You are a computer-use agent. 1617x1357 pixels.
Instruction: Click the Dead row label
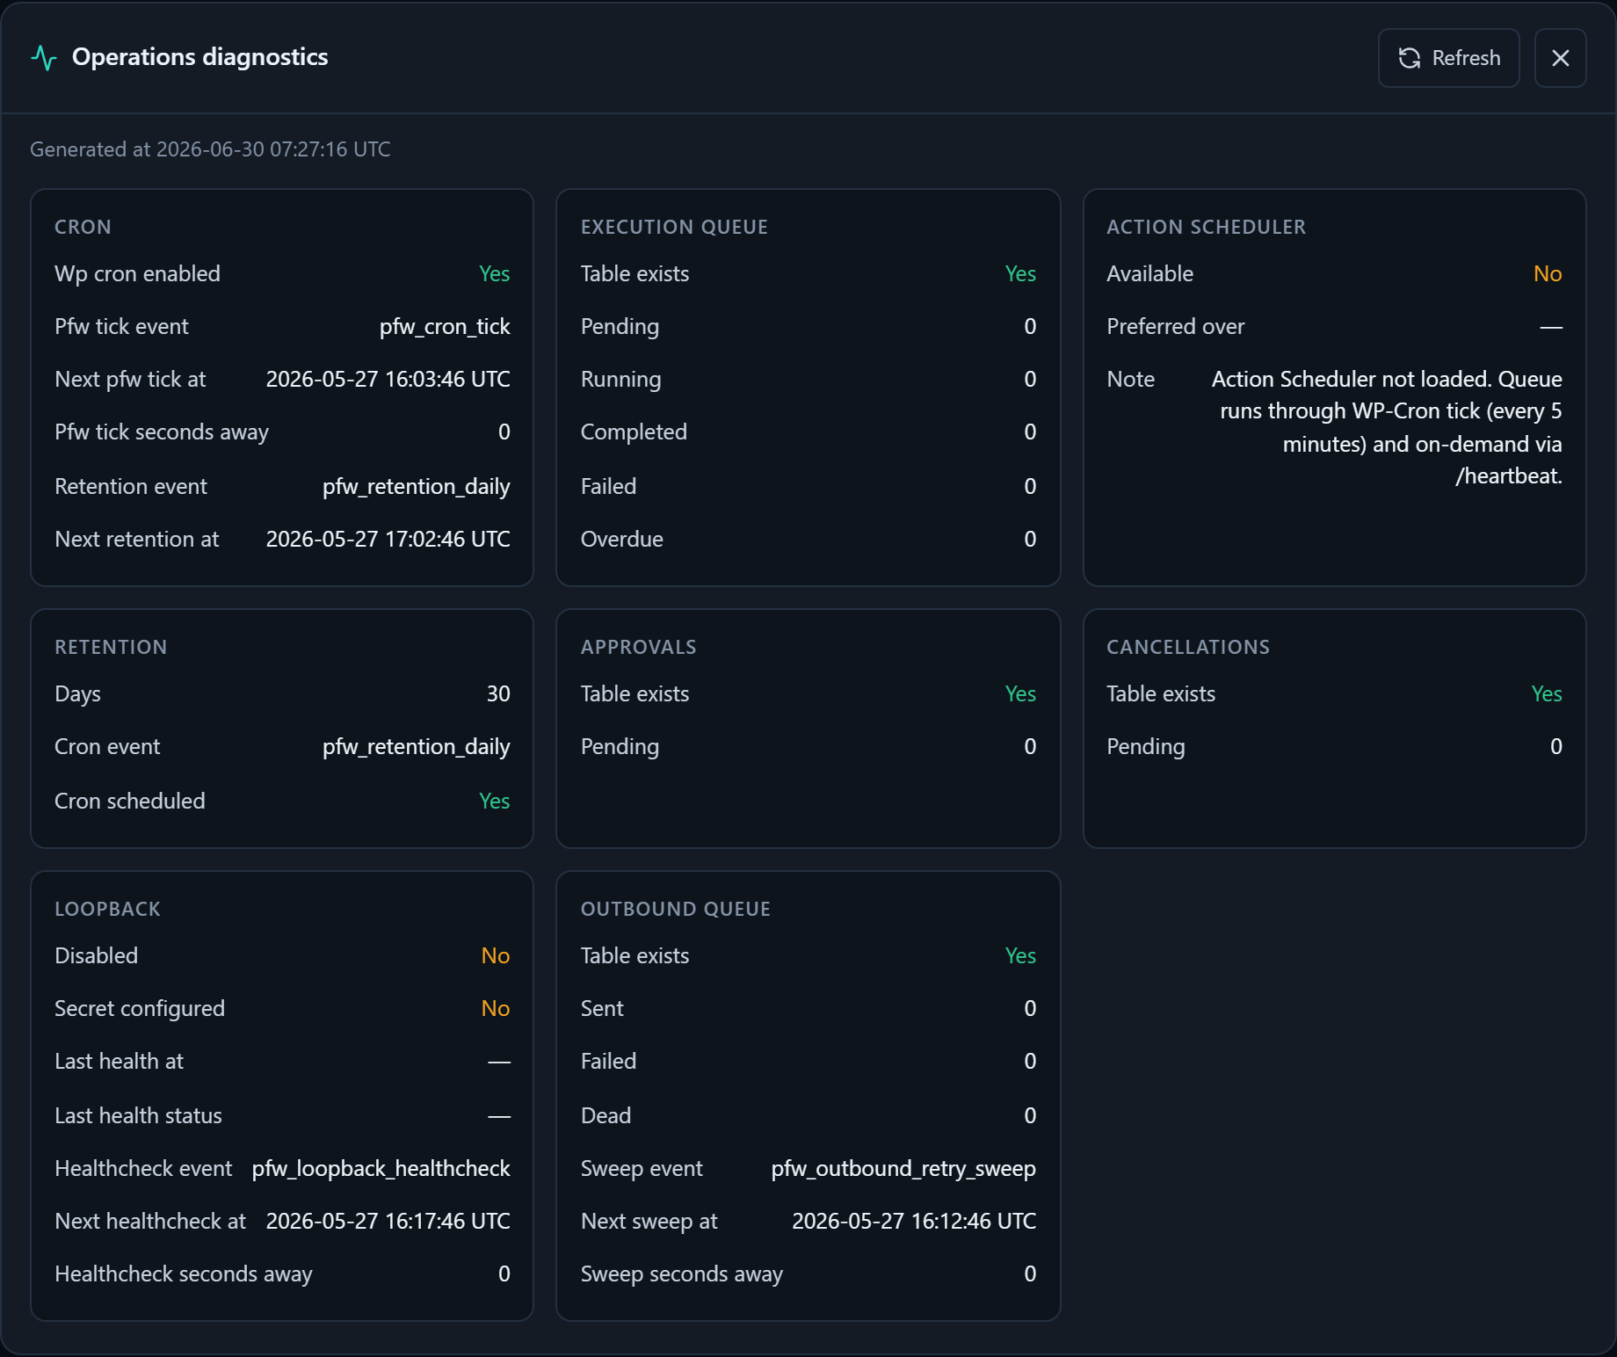(605, 1116)
